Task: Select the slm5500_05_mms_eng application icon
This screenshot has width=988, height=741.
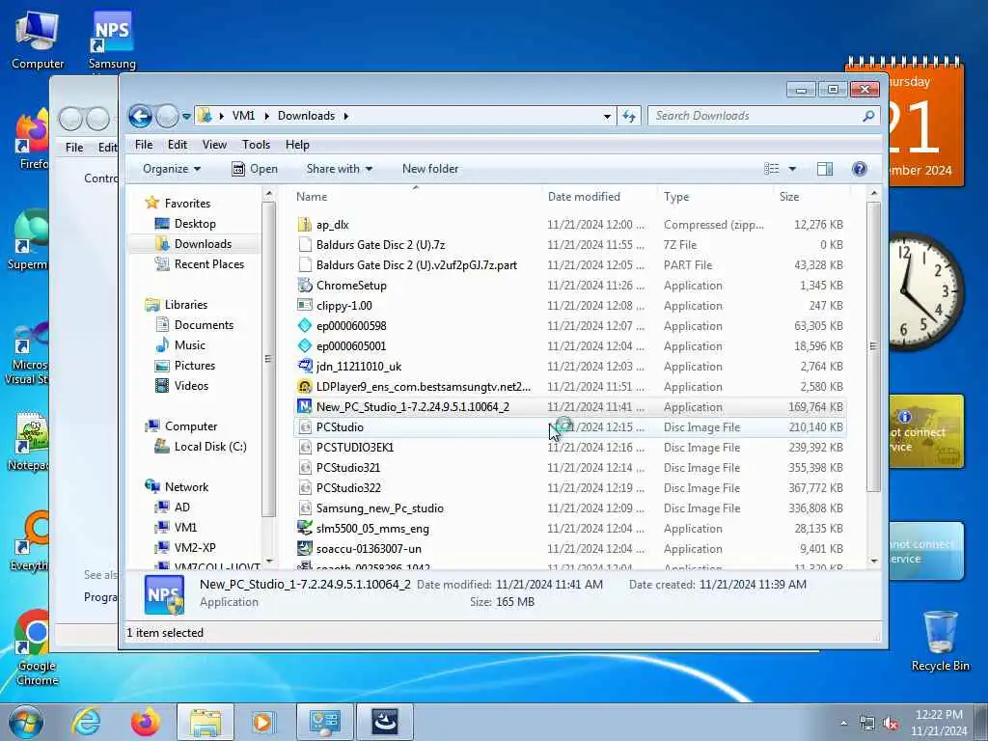Action: tap(305, 528)
